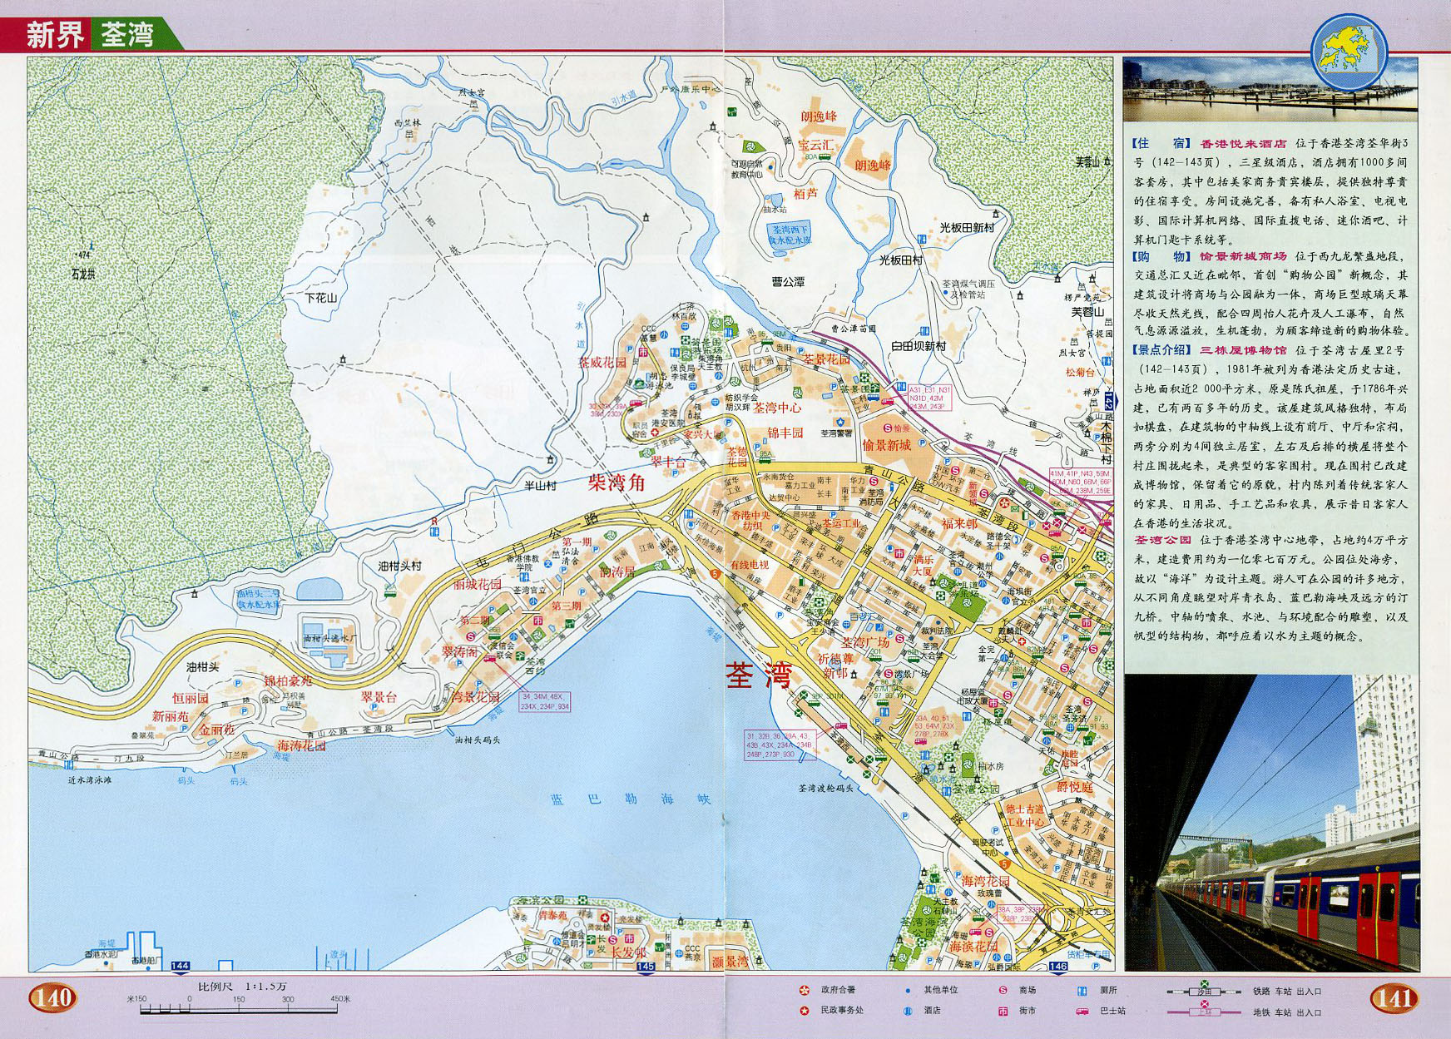Viewport: 1451px width, 1039px height.
Task: Click the 厕所 toilet legend icon
Action: pos(1082,990)
